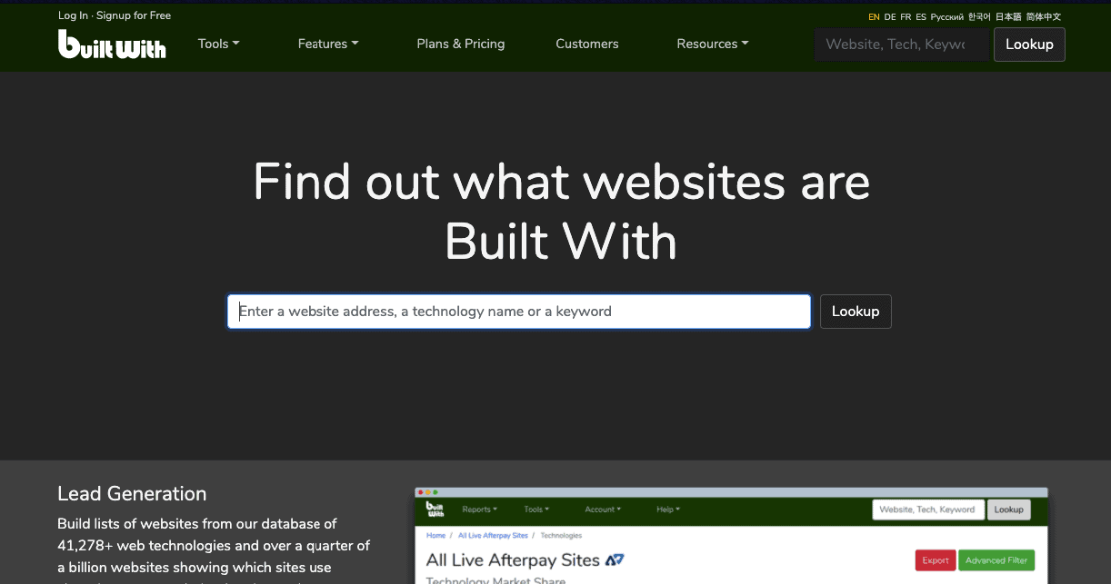Click the All Live Afterpay Sites screenshot preview

tap(731, 536)
